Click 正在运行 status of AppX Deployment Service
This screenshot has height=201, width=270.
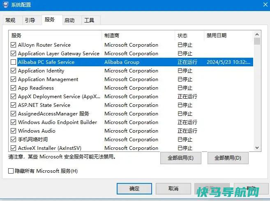[x=187, y=96]
